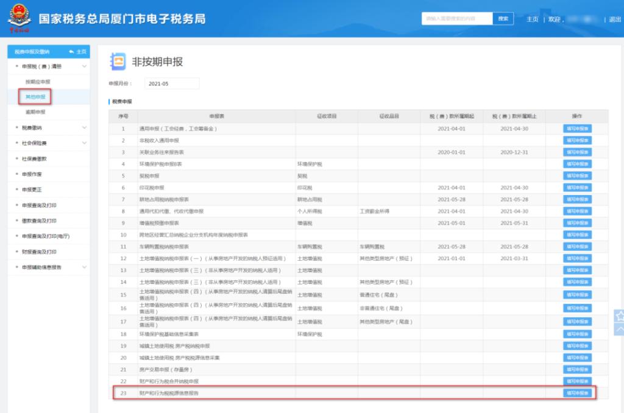Open 逾期申报 in the sidebar
624x413 pixels.
tap(35, 112)
